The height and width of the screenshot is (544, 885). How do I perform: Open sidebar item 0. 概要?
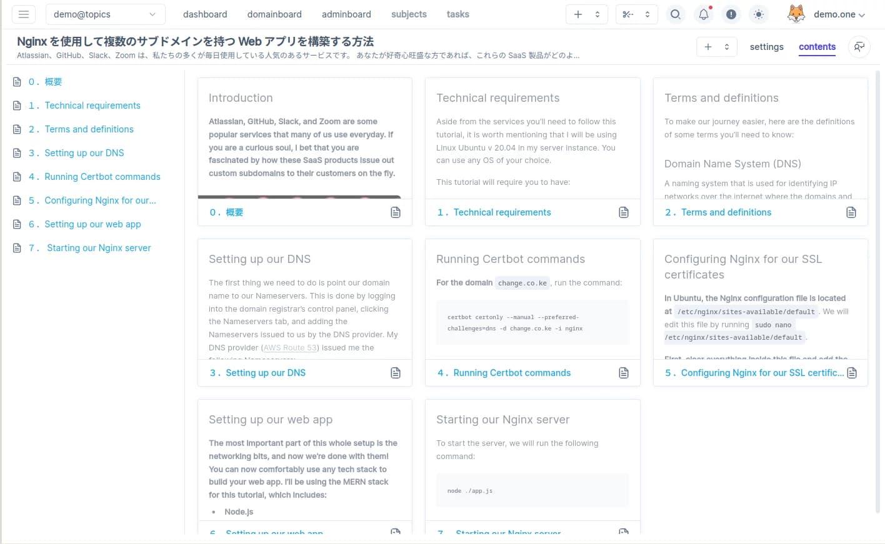[45, 82]
